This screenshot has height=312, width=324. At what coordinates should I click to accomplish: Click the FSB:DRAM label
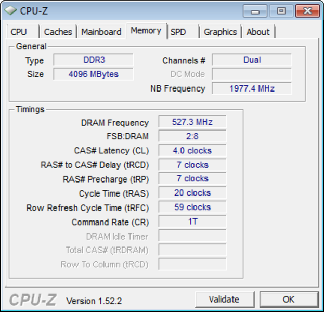pos(127,136)
